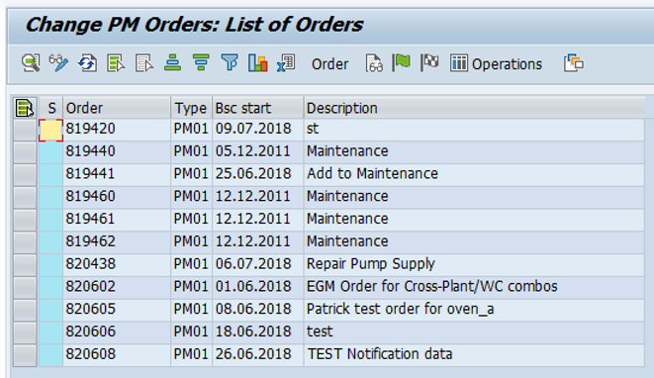The width and height of the screenshot is (654, 378).
Task: Click the checkered flag icon
Action: 429,63
